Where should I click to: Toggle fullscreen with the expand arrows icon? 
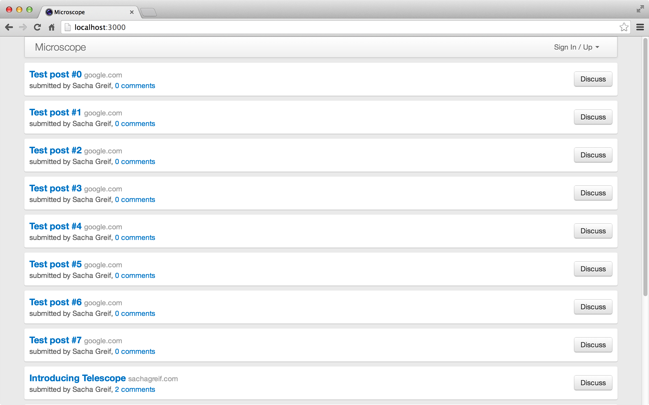[640, 9]
